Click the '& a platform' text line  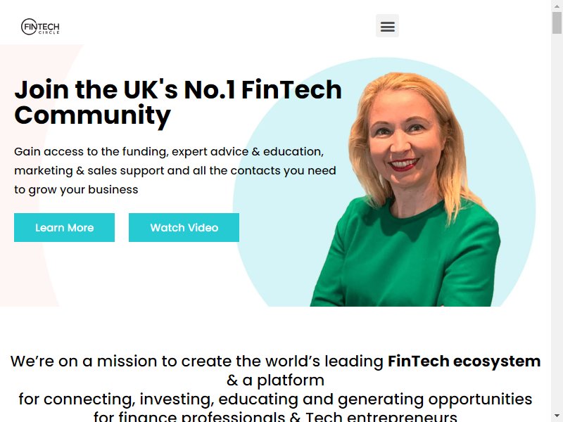pos(275,380)
